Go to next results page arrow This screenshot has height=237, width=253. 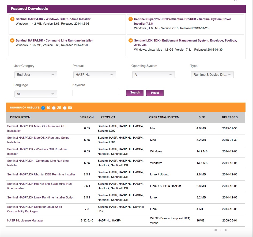[226, 230]
